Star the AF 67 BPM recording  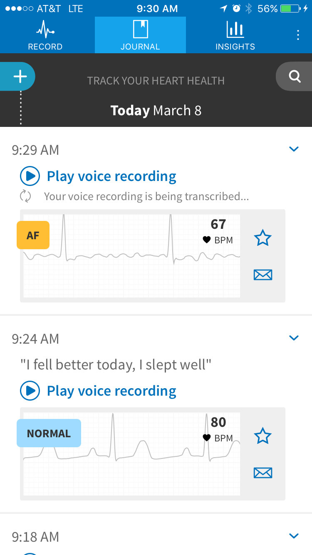point(262,238)
